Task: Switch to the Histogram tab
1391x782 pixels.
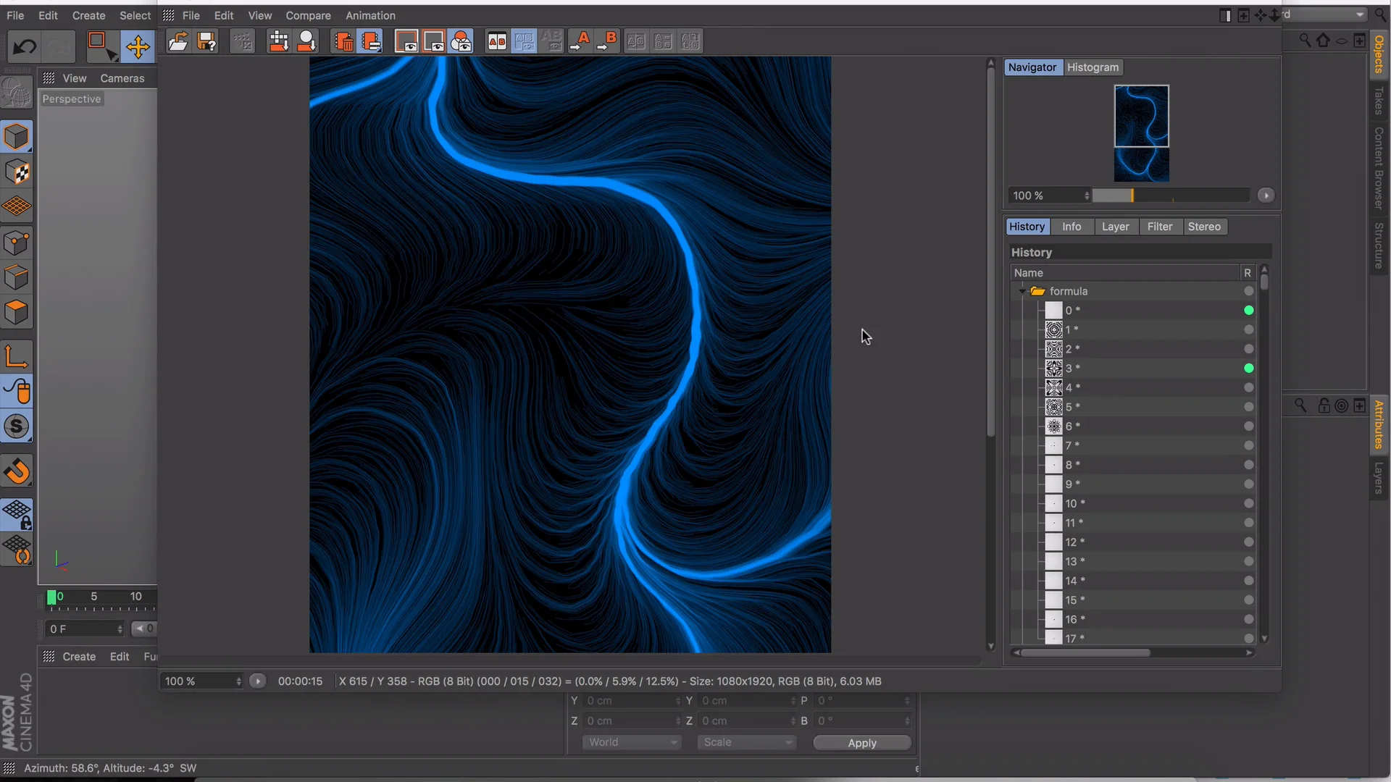Action: 1093,67
